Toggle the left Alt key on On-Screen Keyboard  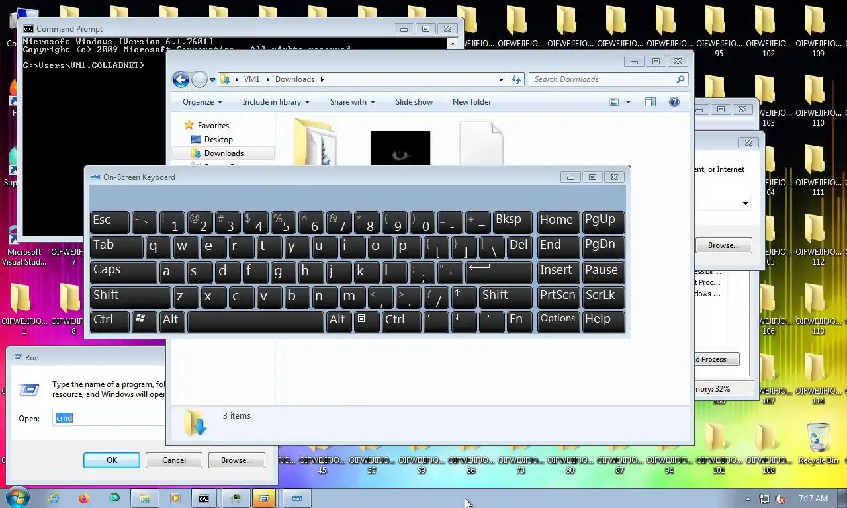172,321
